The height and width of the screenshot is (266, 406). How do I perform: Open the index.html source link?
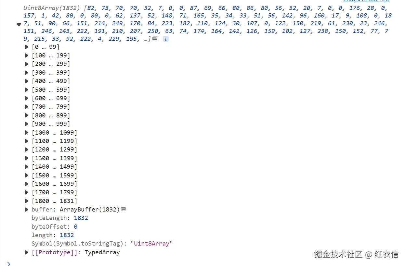(x=366, y=1)
